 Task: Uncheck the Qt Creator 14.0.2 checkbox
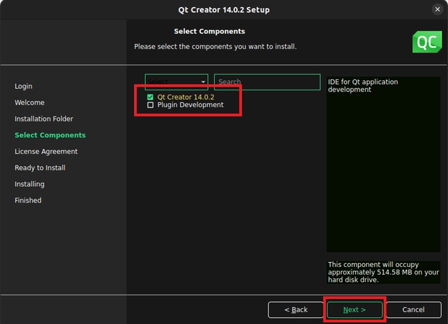pos(150,97)
